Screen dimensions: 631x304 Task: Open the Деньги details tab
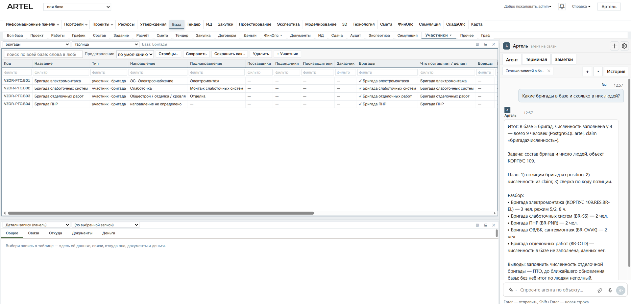[x=109, y=233]
